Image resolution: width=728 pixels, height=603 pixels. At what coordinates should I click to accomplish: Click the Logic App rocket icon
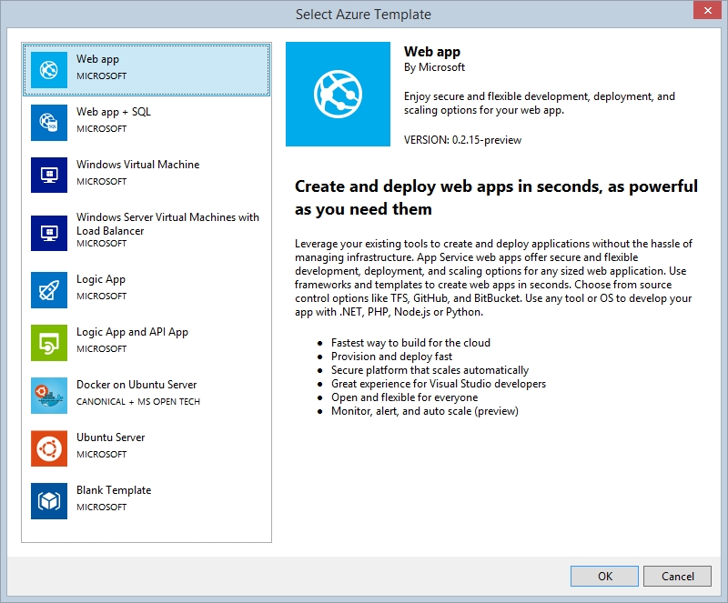pyautogui.click(x=49, y=290)
